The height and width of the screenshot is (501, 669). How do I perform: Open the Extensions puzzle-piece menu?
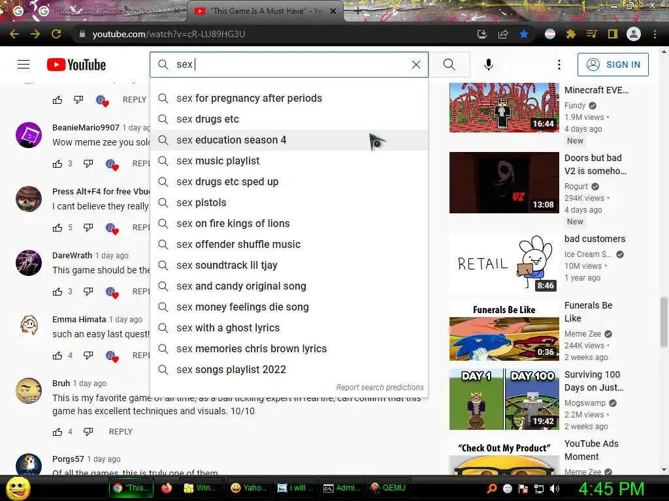pyautogui.click(x=571, y=34)
